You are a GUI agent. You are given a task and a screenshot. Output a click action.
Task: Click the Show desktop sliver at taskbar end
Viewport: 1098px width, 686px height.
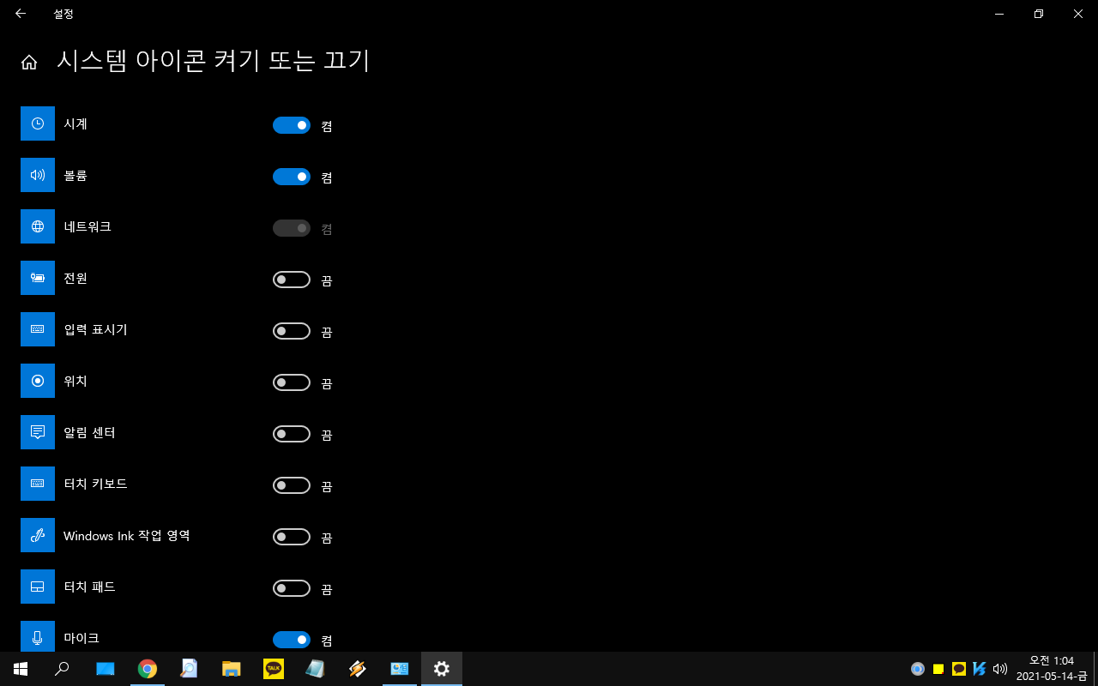1095,669
